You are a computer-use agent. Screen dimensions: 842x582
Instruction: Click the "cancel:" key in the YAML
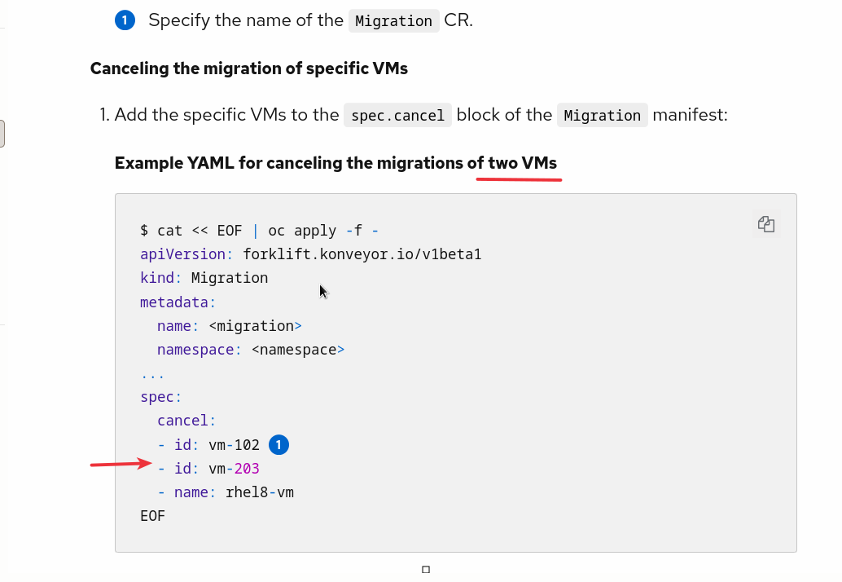click(186, 421)
